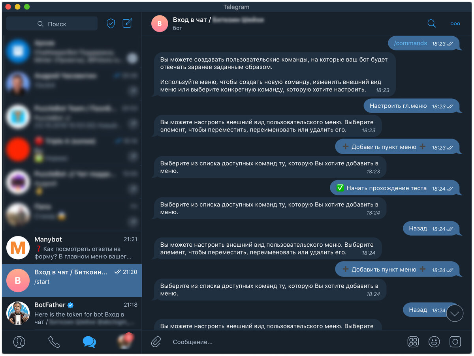Open search in this chat
This screenshot has width=474, height=356.
pos(432,24)
